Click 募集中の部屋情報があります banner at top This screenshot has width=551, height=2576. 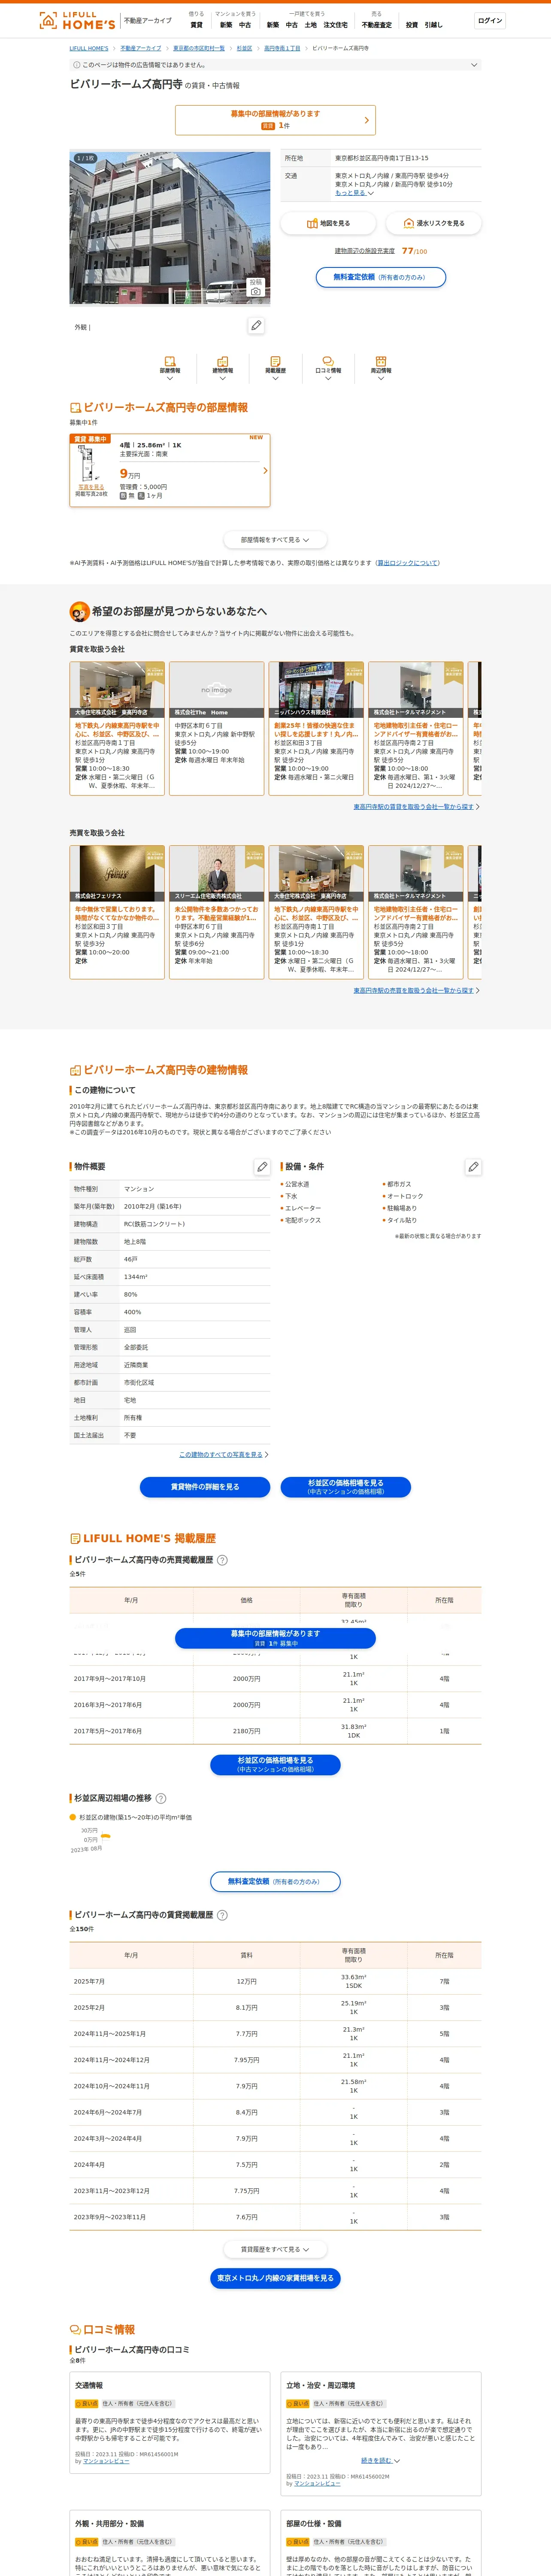click(x=275, y=120)
